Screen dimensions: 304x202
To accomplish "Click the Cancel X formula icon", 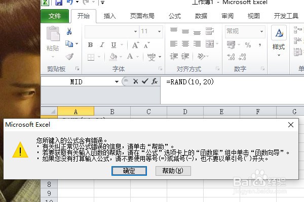I will tap(135, 81).
